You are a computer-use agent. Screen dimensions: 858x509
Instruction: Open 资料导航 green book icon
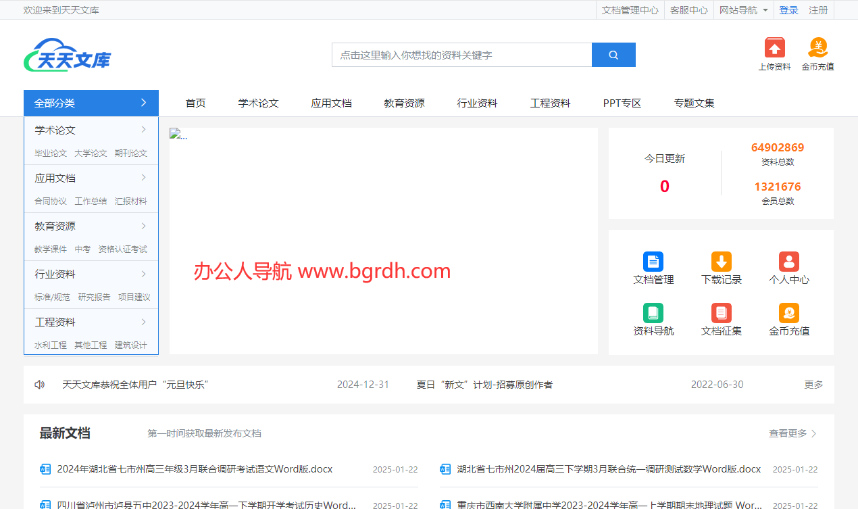click(x=653, y=313)
